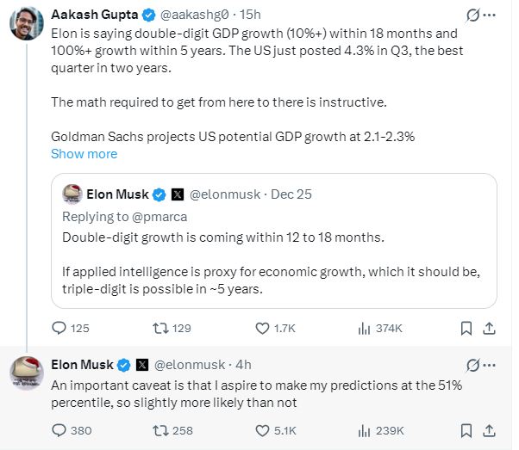
Task: Share Elon Musk's caveat post
Action: click(489, 430)
